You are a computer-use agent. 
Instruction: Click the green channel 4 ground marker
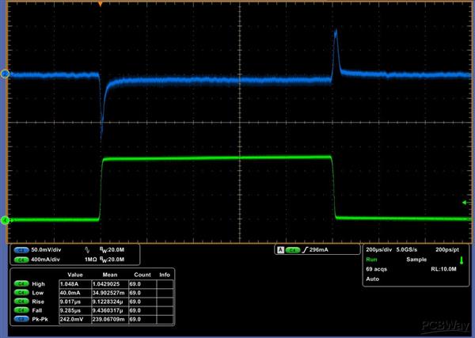coord(4,220)
